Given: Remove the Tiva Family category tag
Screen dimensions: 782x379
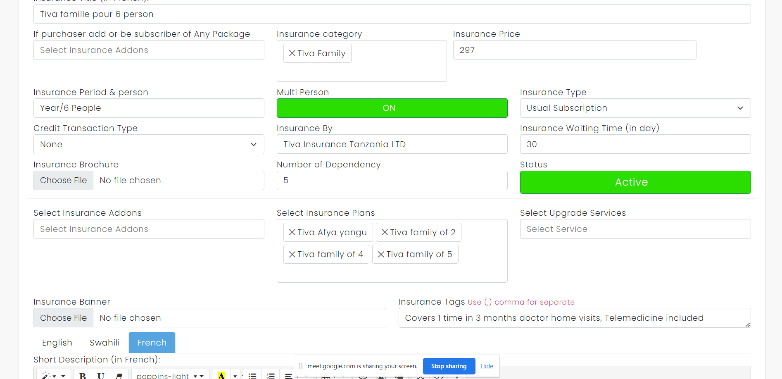Looking at the screenshot, I should click(x=292, y=53).
